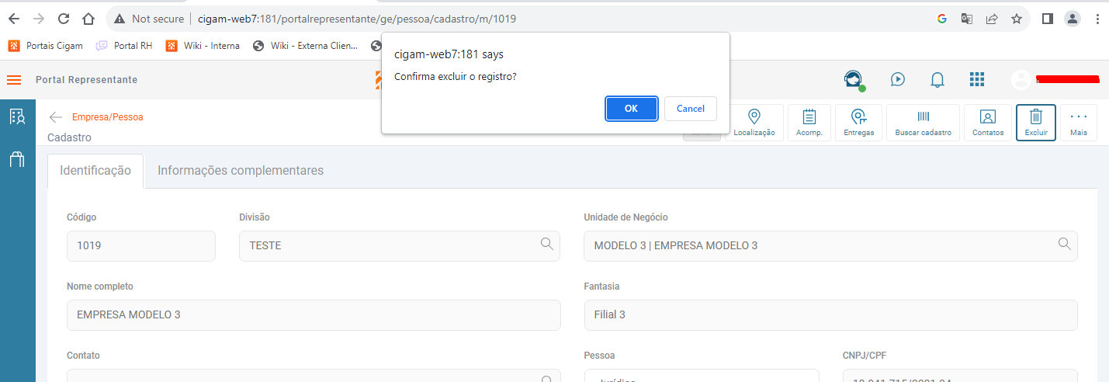Click the support headset icon
The width and height of the screenshot is (1109, 382).
(x=853, y=79)
